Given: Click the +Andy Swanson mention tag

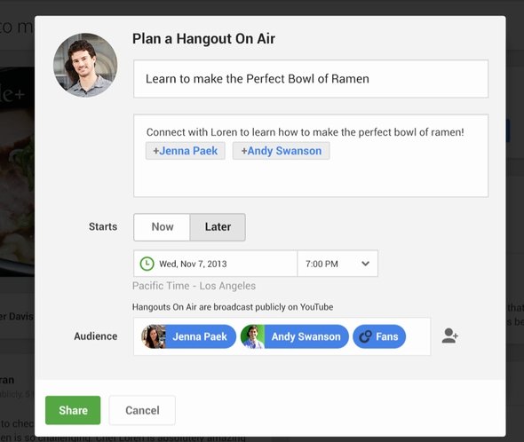Looking at the screenshot, I should (x=282, y=151).
